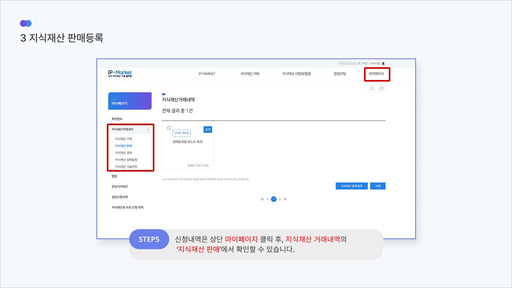
Task: Open the notification bell icon
Action: [383, 64]
